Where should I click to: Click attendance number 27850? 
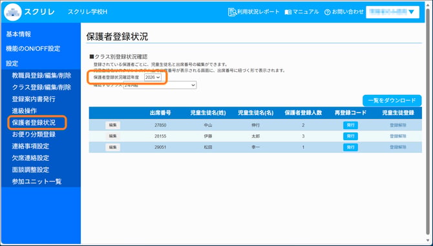(160, 125)
